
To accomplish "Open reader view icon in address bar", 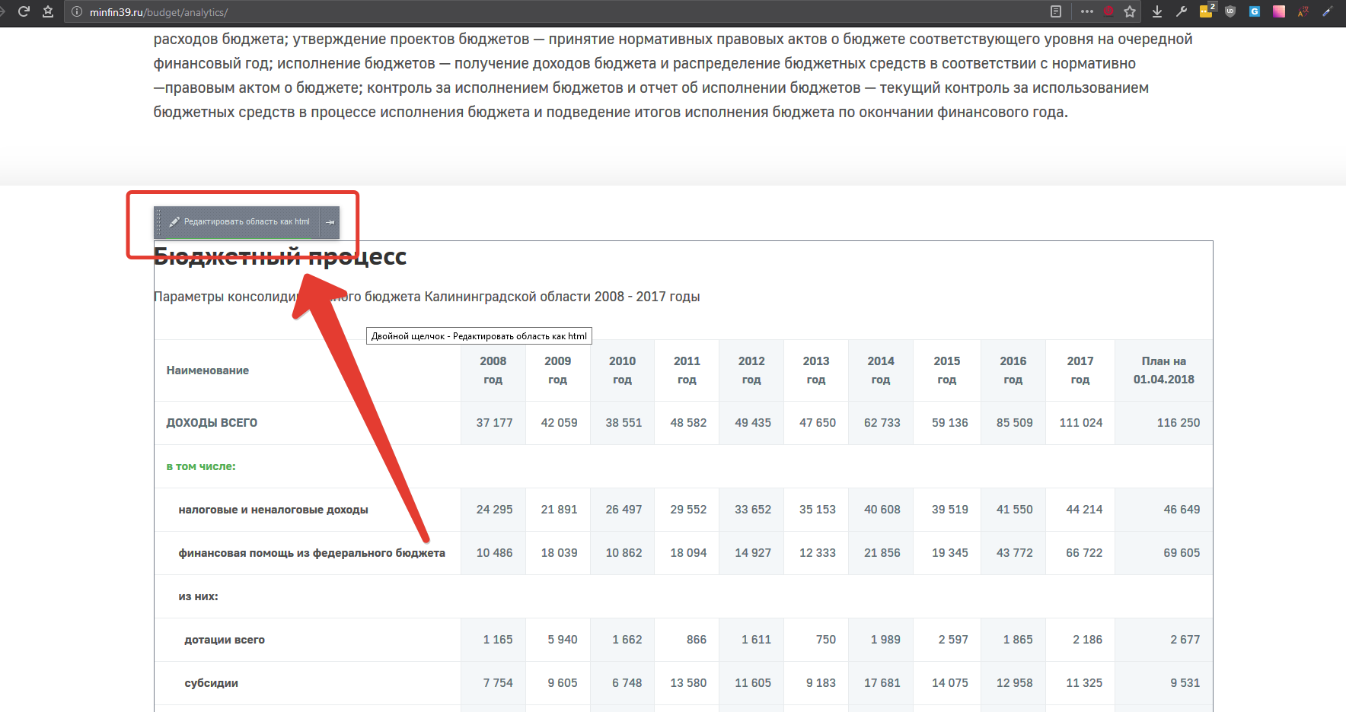I will (x=1055, y=11).
